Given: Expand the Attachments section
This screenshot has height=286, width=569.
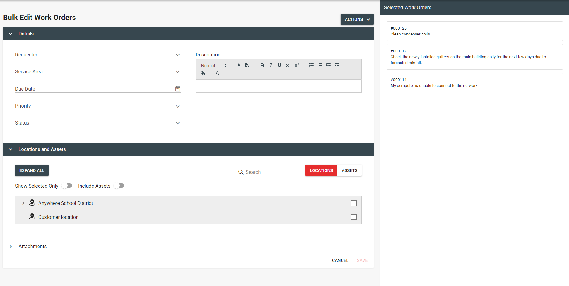Looking at the screenshot, I should [x=10, y=246].
